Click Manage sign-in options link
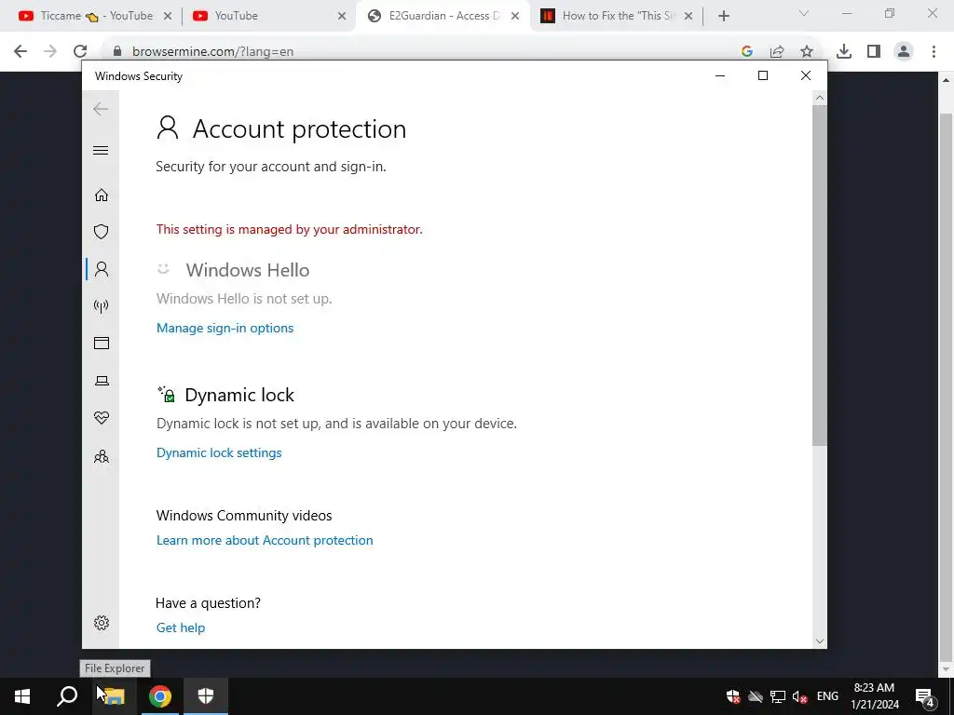The width and height of the screenshot is (954, 715). [225, 328]
